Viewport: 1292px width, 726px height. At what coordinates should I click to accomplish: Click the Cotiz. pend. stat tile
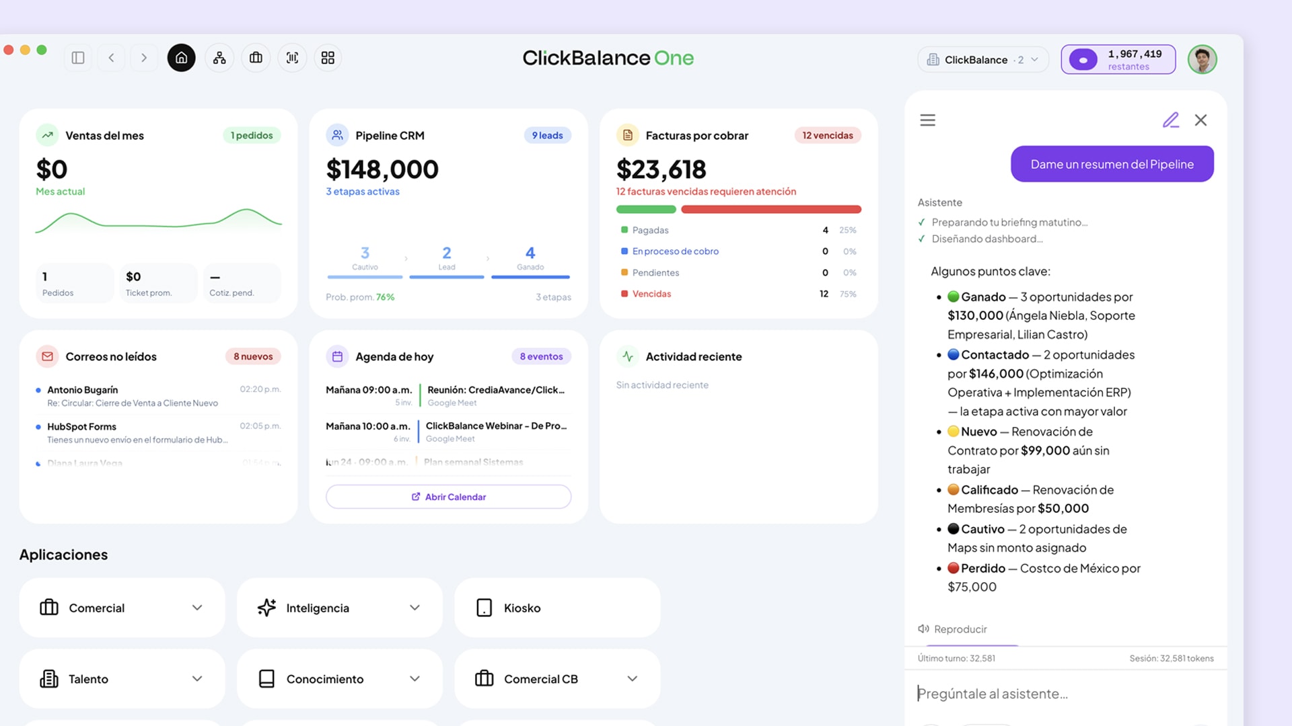(x=242, y=283)
